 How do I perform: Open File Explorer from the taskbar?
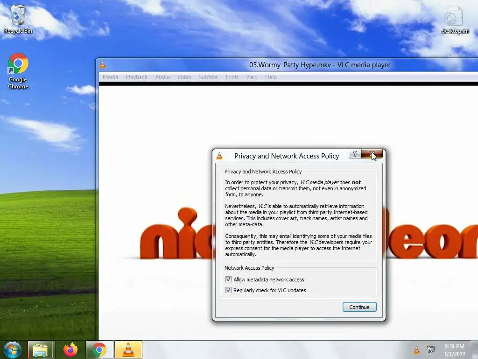tap(40, 350)
